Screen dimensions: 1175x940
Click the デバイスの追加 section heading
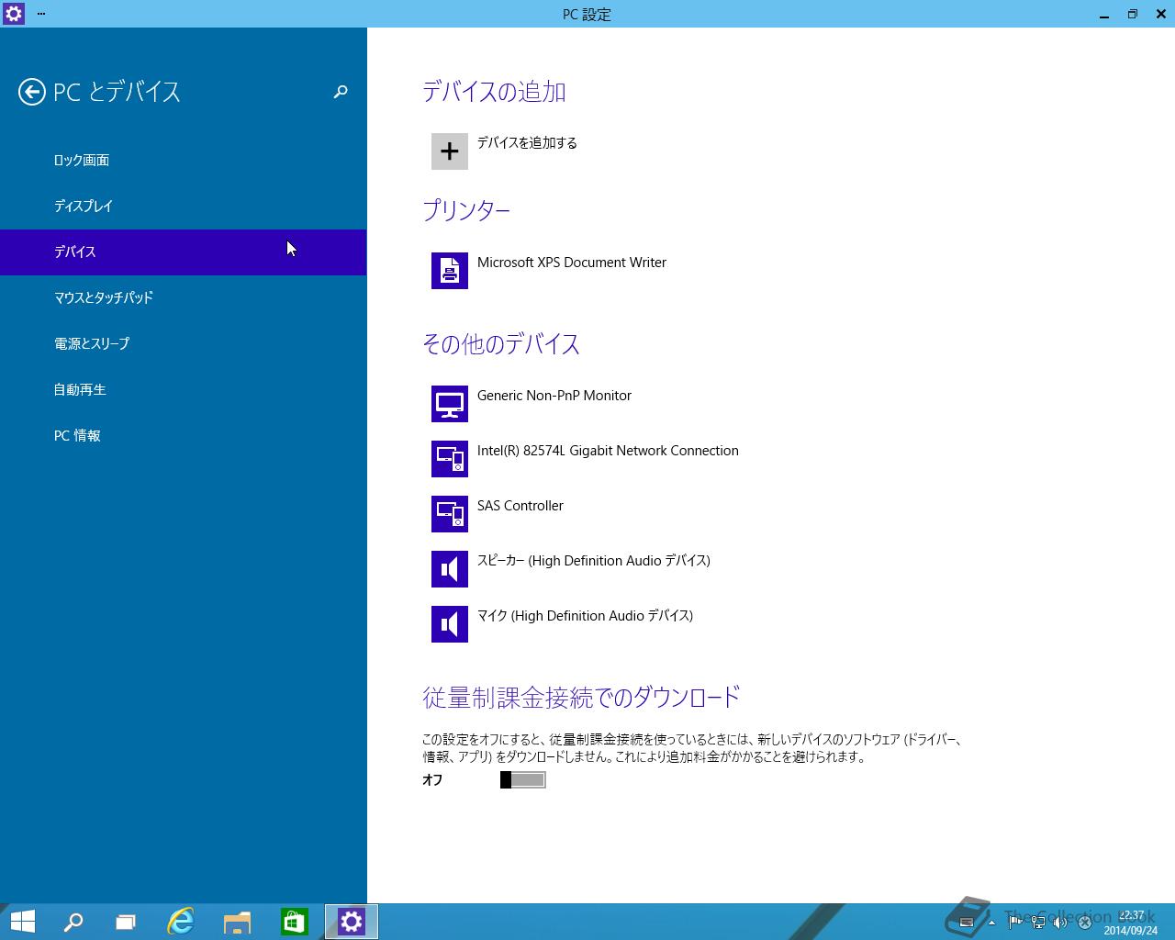click(x=494, y=92)
